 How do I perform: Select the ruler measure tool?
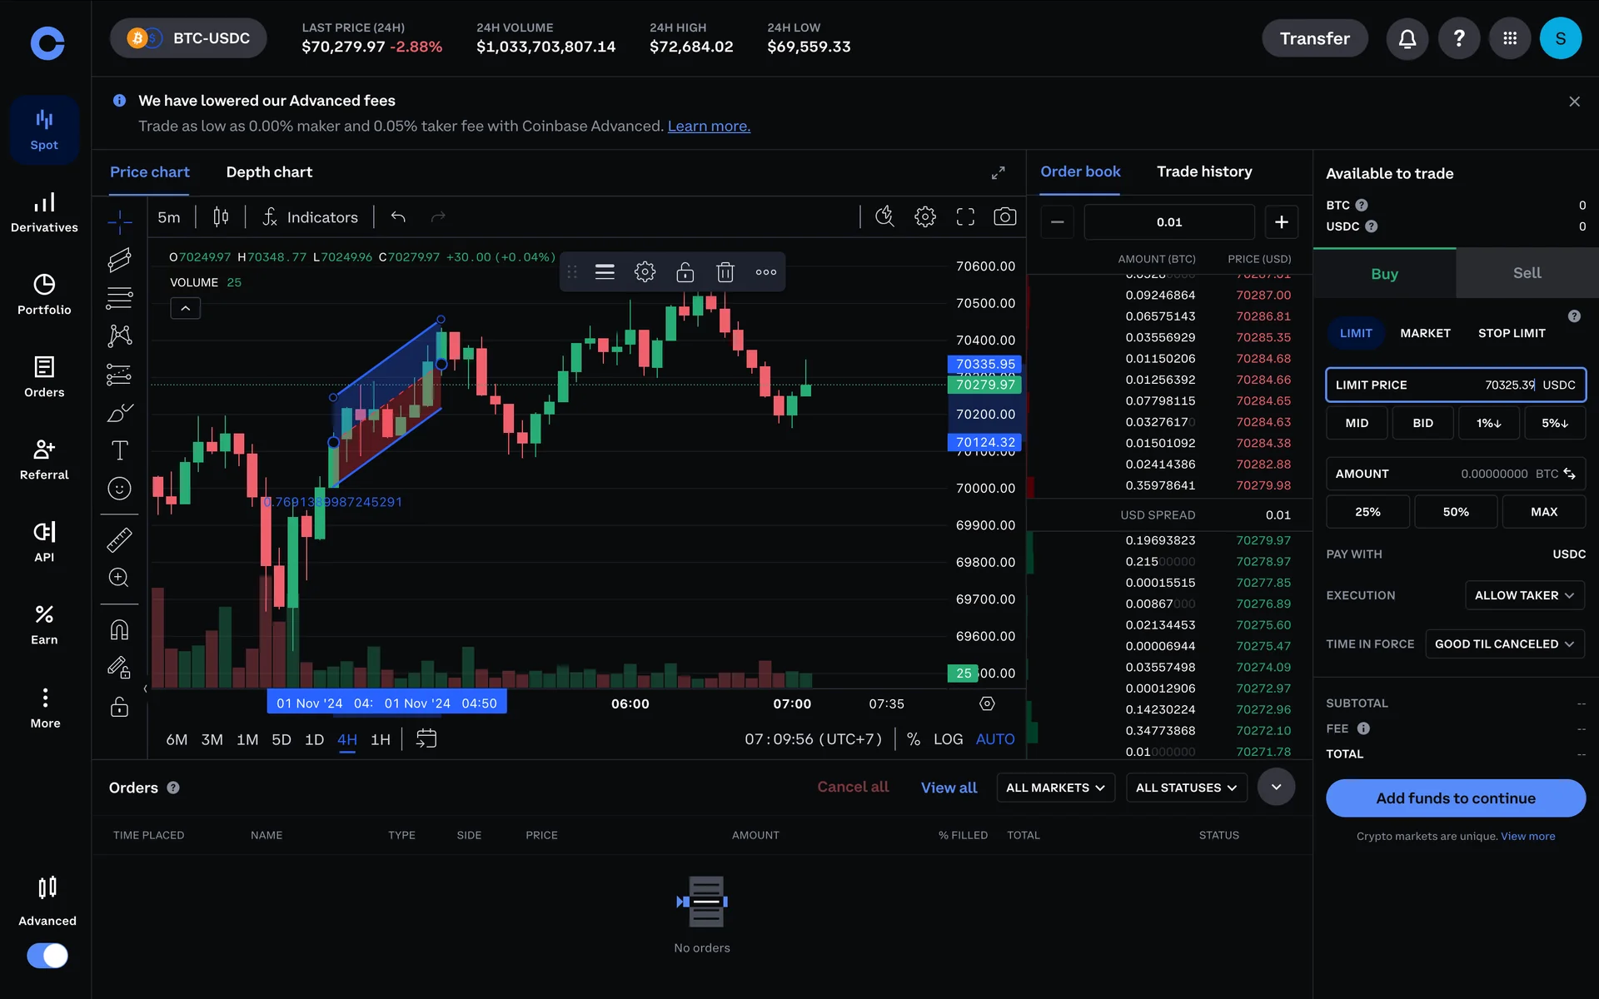(x=119, y=540)
